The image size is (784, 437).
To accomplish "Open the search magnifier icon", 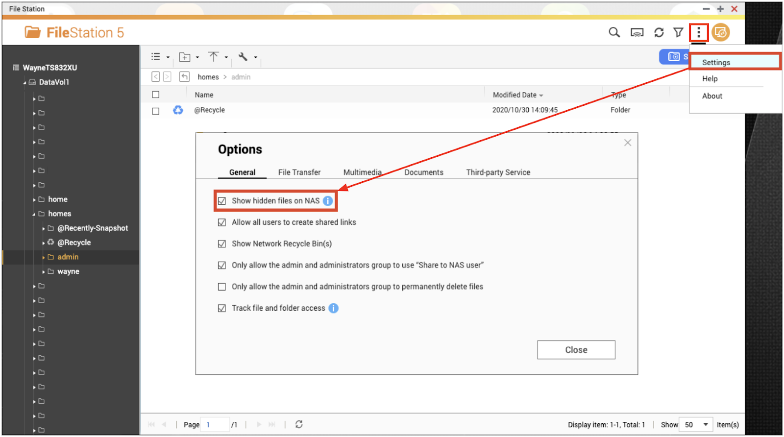I will point(614,32).
